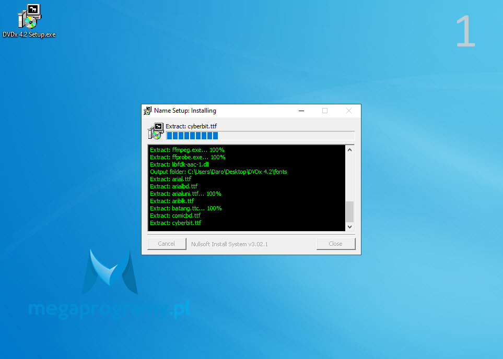Screen dimensions: 503x359
Task: Click the Close button in installer
Action: (336, 244)
